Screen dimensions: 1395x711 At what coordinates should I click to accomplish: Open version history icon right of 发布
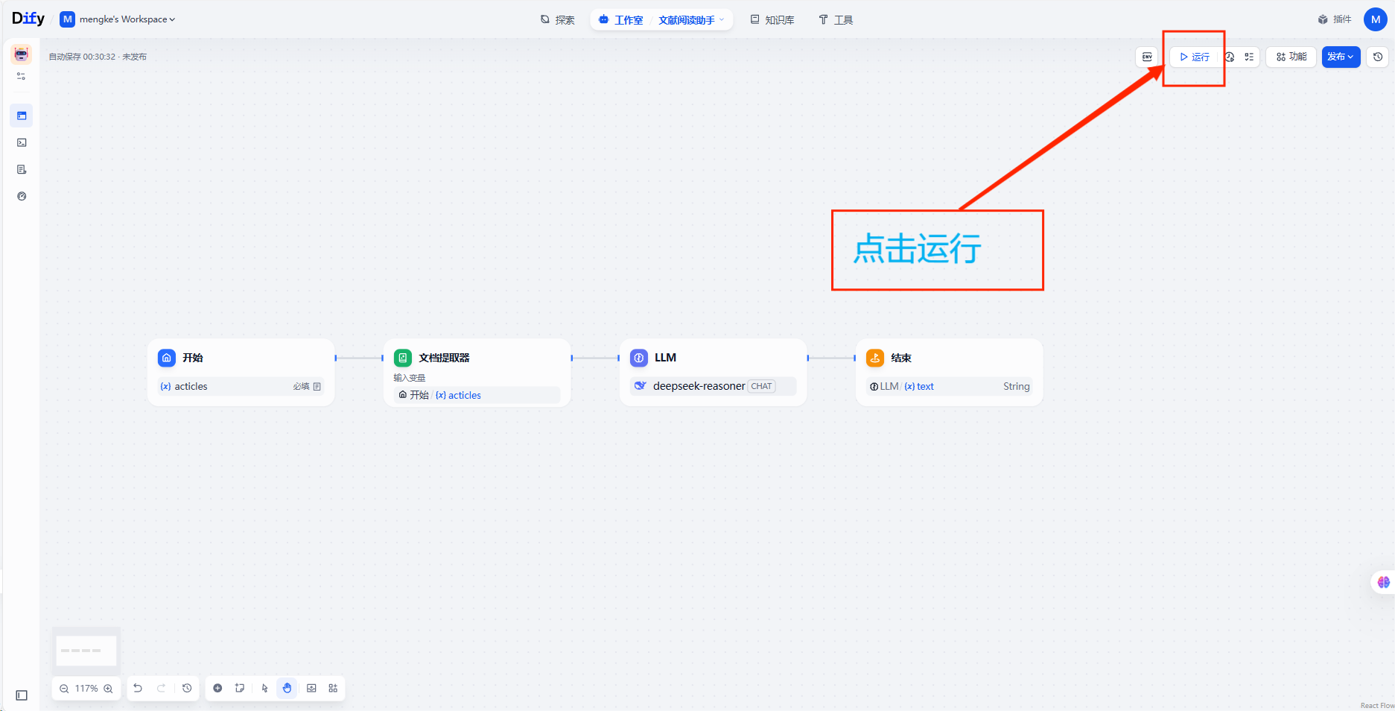[1378, 57]
